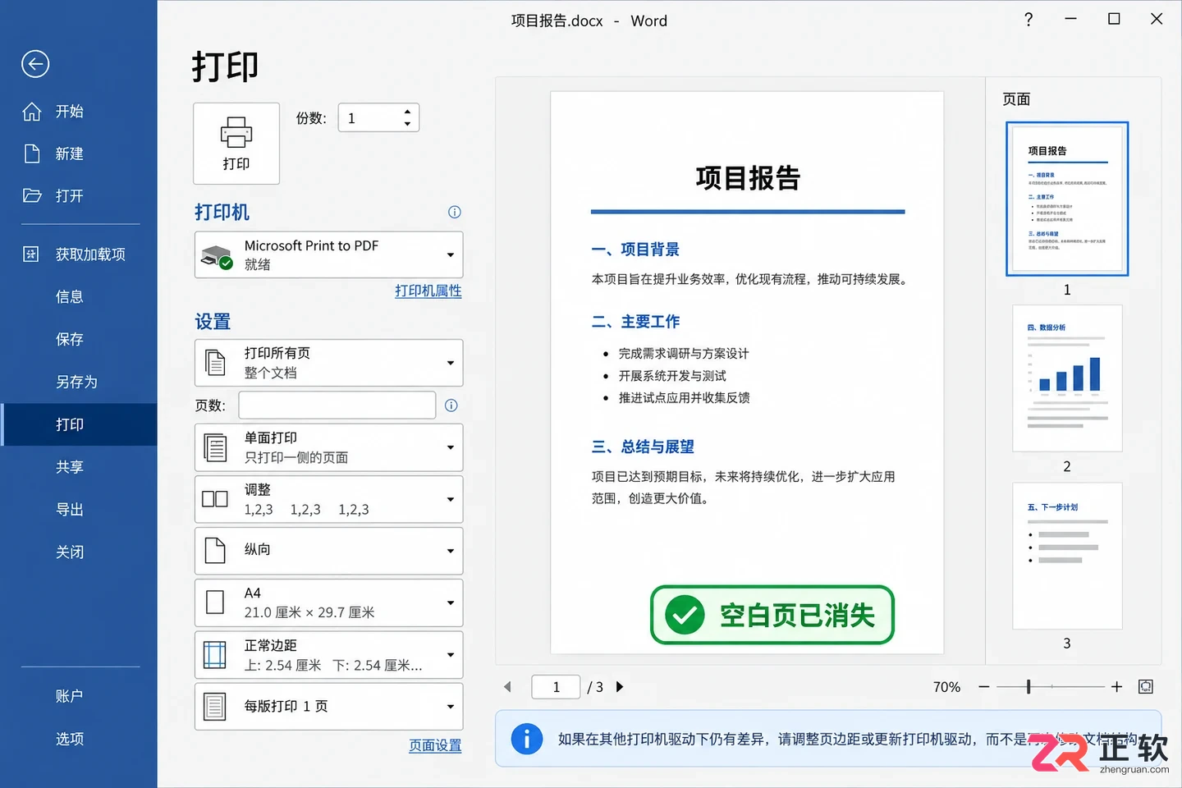
Task: Click the zoom slider handle
Action: point(1028,687)
